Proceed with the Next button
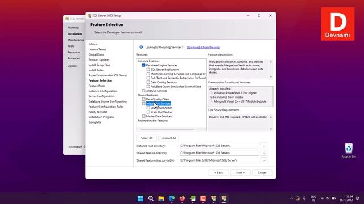 pos(240,172)
